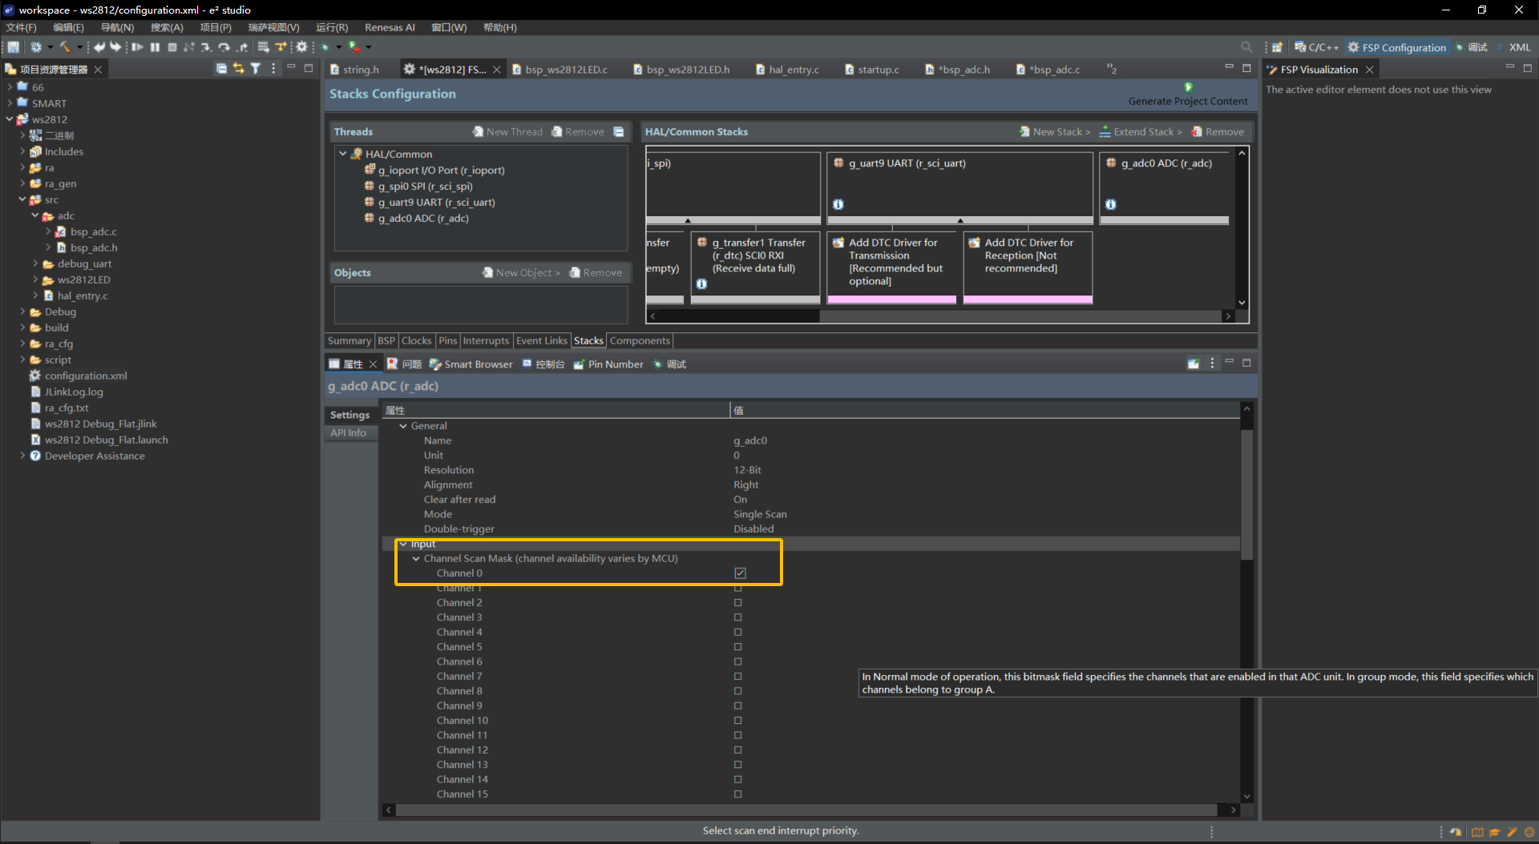Click Generate Project Content green icon
Image resolution: width=1539 pixels, height=844 pixels.
pyautogui.click(x=1188, y=87)
